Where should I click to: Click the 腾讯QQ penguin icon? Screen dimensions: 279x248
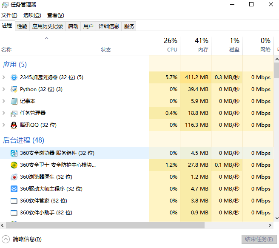point(14,125)
